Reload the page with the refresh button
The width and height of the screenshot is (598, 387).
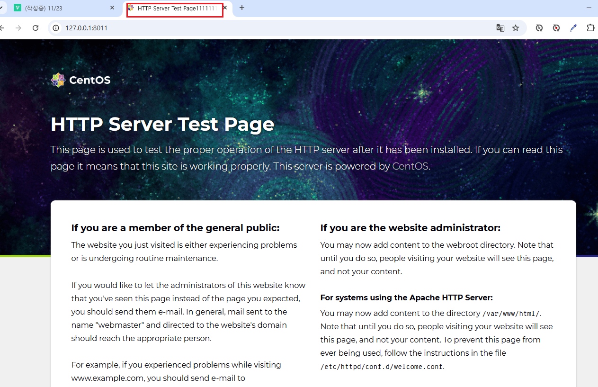[x=36, y=28]
